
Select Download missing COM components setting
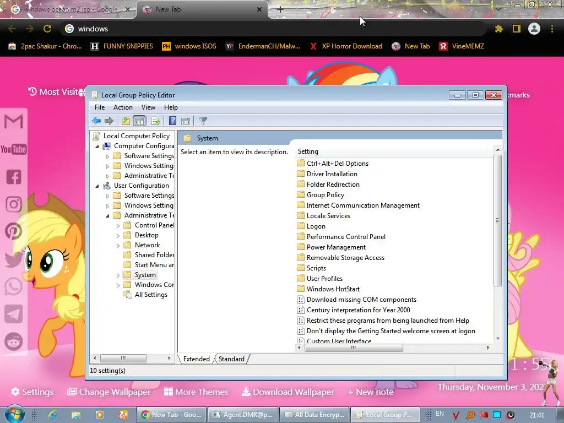[357, 299]
